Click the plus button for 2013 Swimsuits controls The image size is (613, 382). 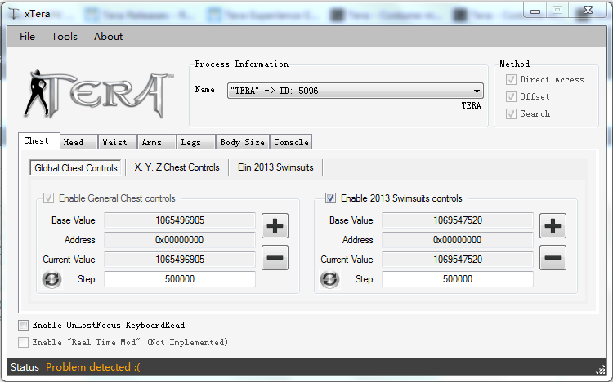pyautogui.click(x=553, y=226)
